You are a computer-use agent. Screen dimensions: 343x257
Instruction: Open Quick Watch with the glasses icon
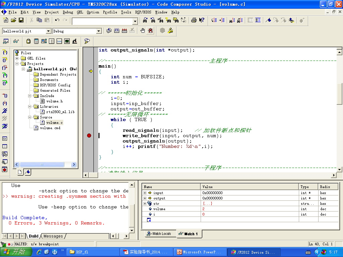coord(16,41)
